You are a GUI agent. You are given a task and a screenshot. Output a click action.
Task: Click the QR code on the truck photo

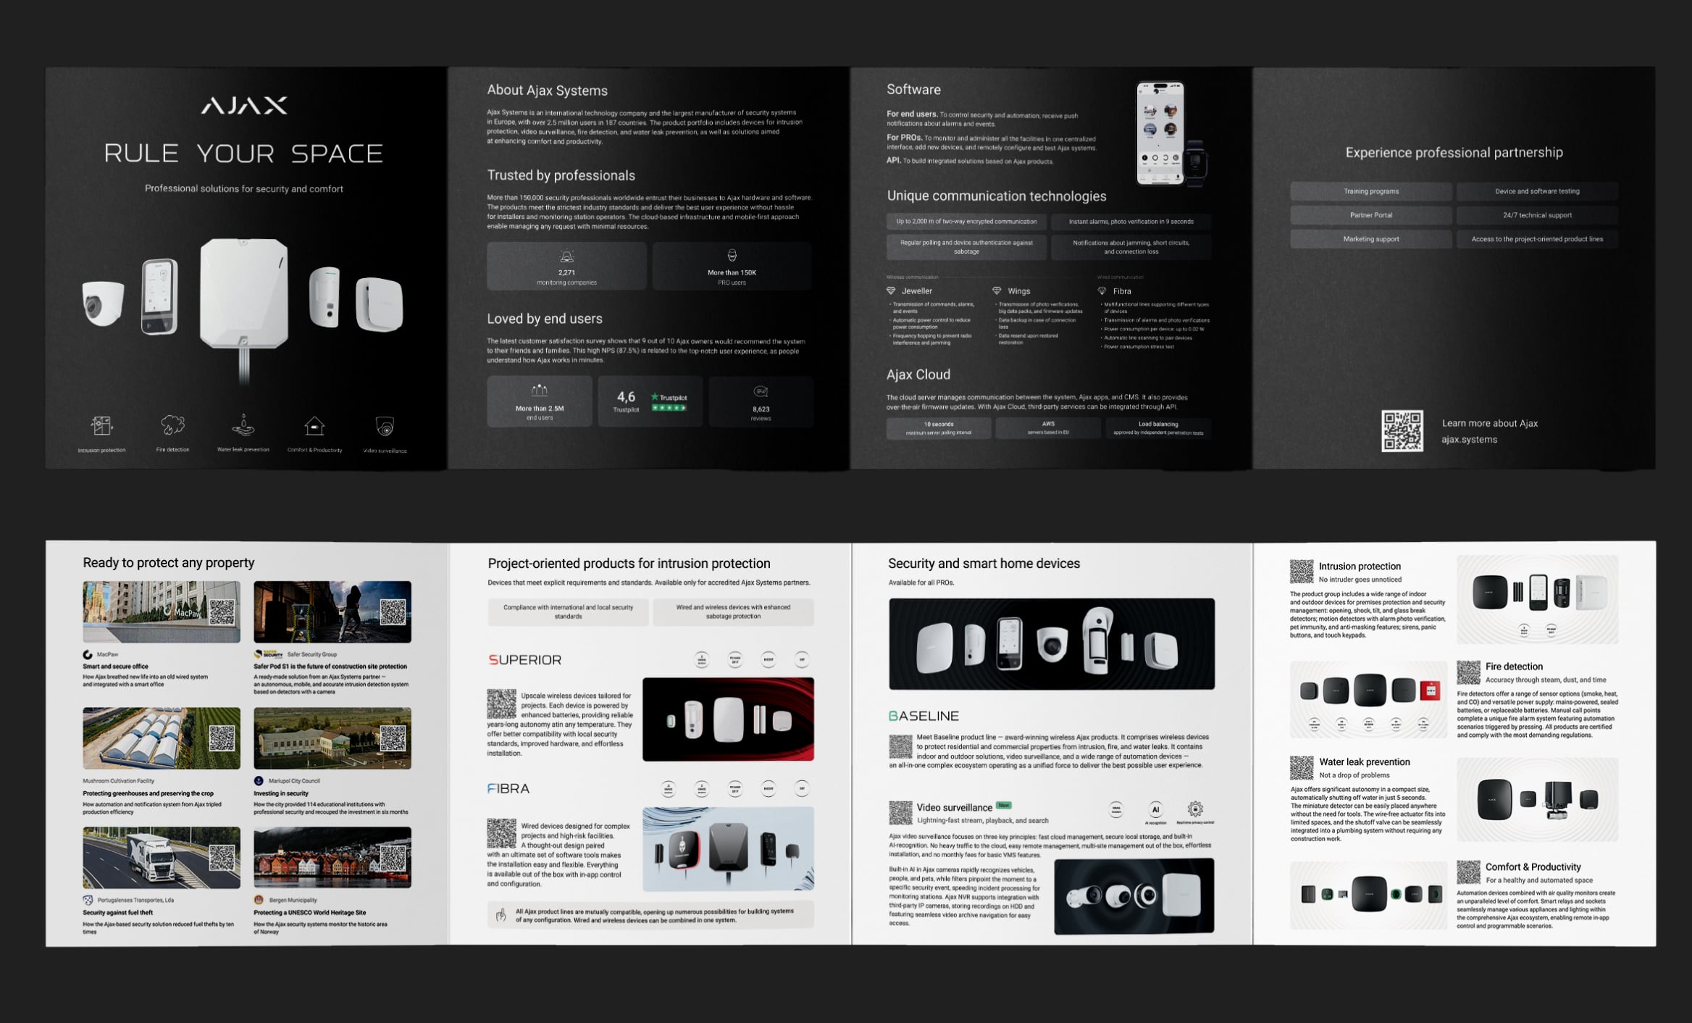[222, 858]
